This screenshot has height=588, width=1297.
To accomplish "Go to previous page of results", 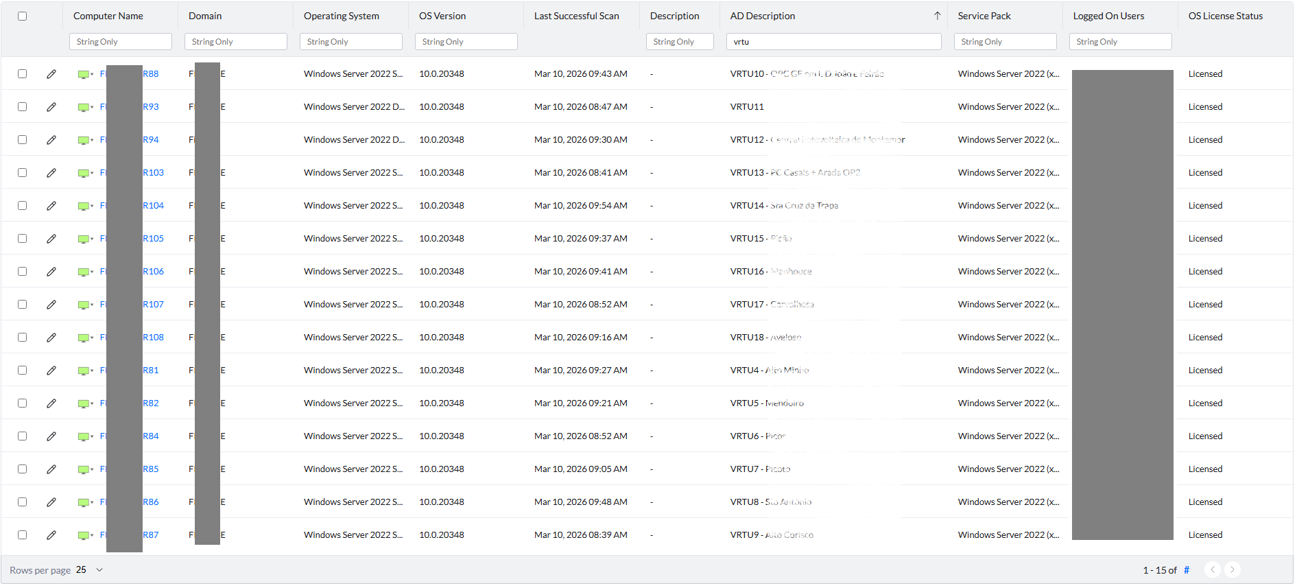I will pyautogui.click(x=1213, y=569).
